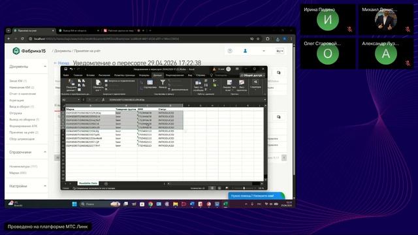Click the Text to Columns icon in Excel
This screenshot has width=418, height=235.
click(x=198, y=83)
